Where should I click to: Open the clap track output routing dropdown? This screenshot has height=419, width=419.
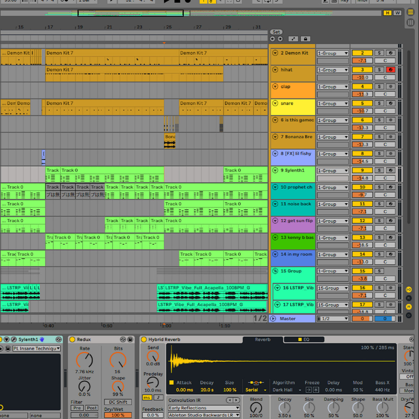(332, 87)
